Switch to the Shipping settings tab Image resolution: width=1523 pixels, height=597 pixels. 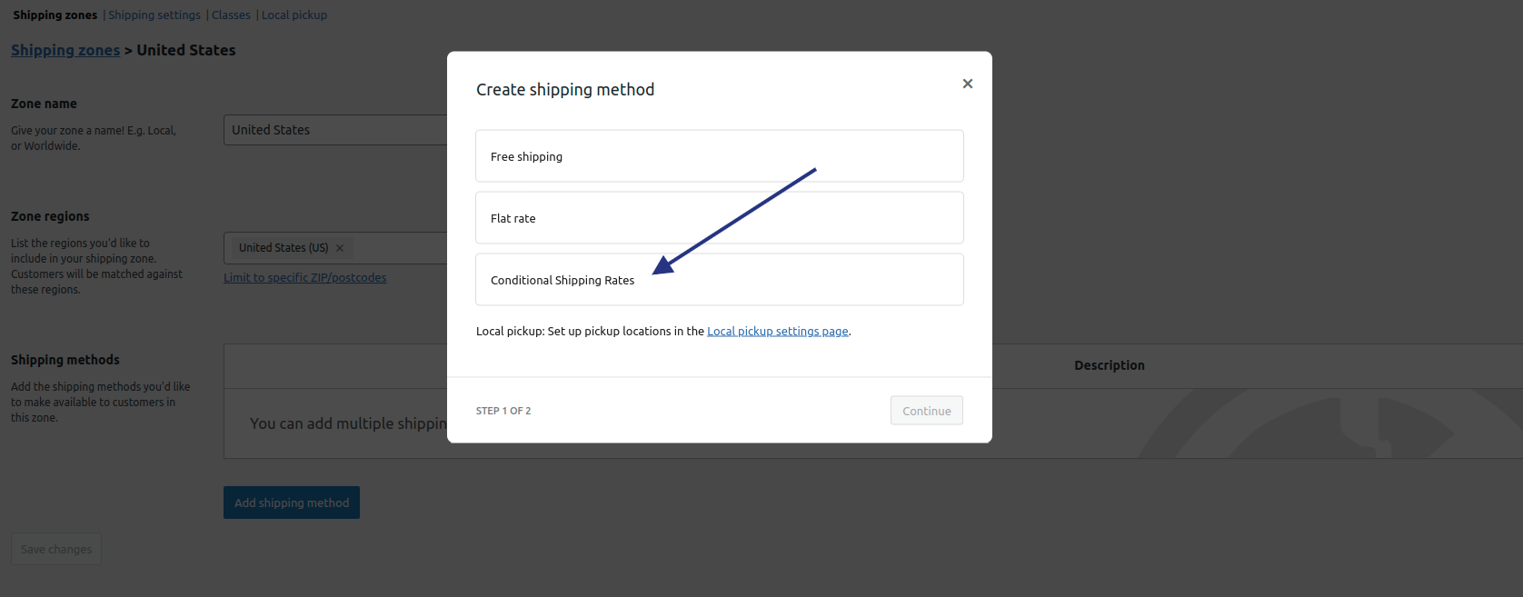click(x=154, y=15)
